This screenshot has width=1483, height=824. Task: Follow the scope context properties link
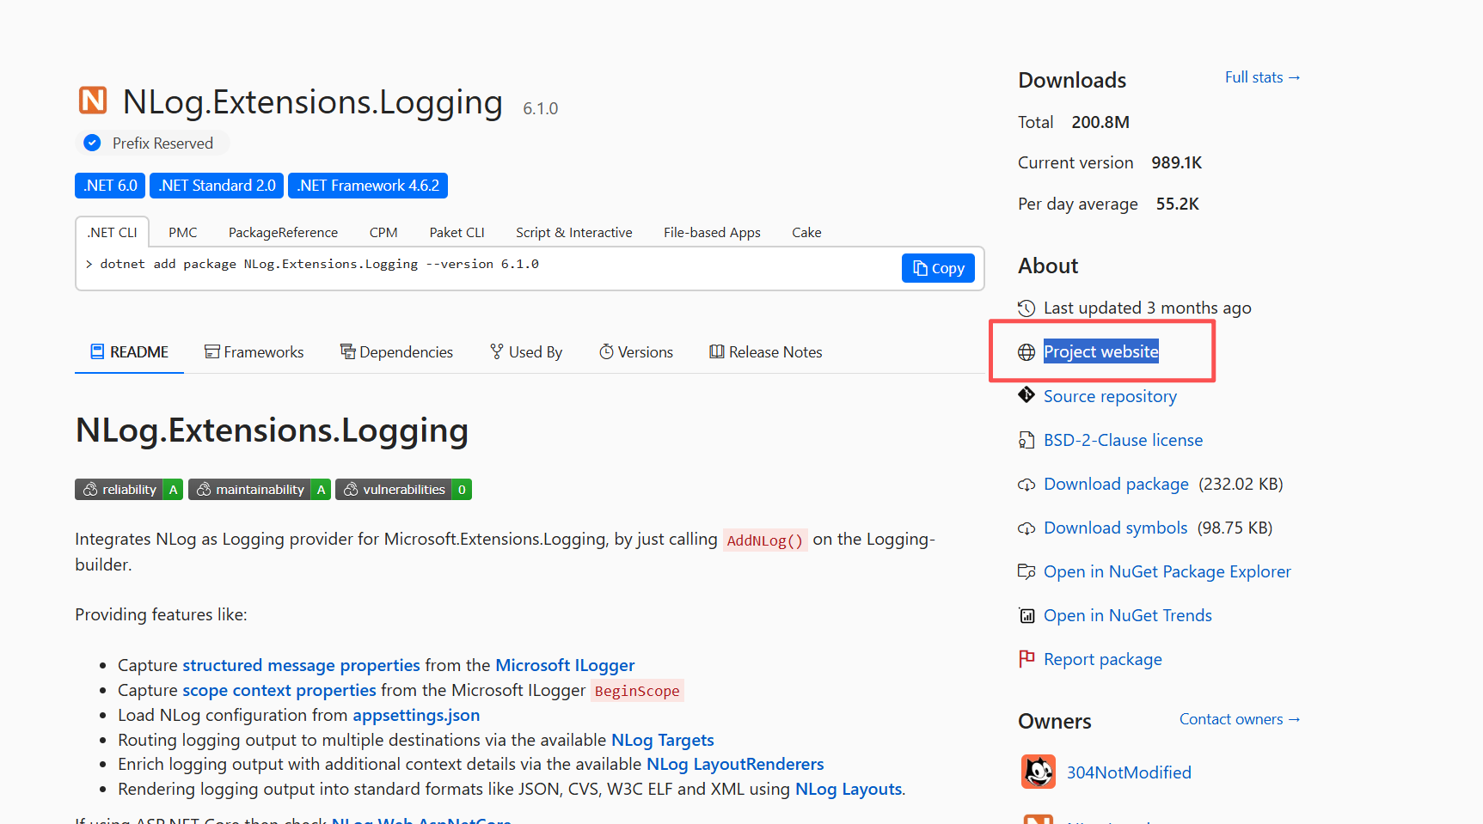[x=279, y=690]
